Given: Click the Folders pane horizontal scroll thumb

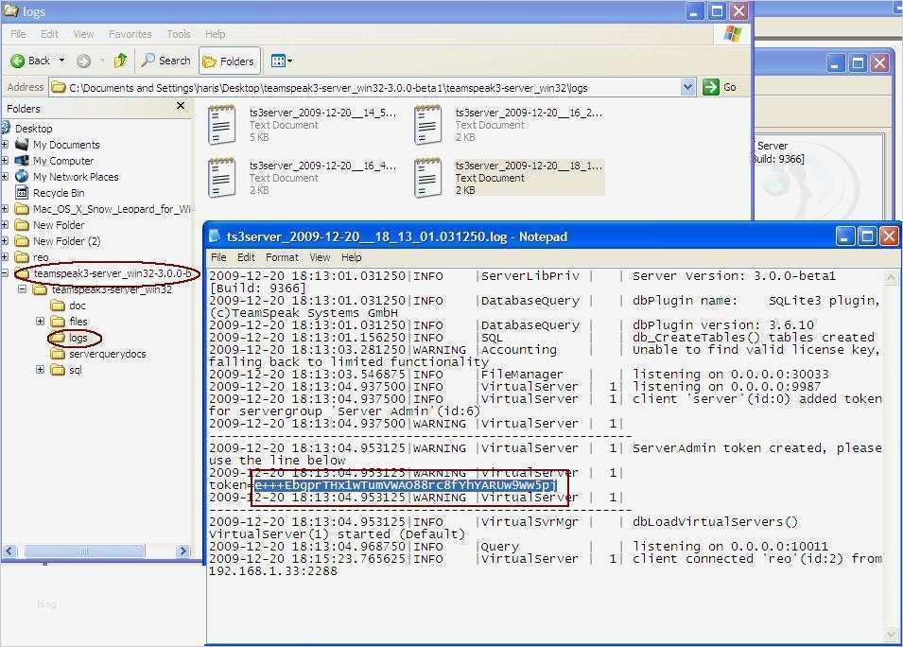Looking at the screenshot, I should tap(84, 551).
